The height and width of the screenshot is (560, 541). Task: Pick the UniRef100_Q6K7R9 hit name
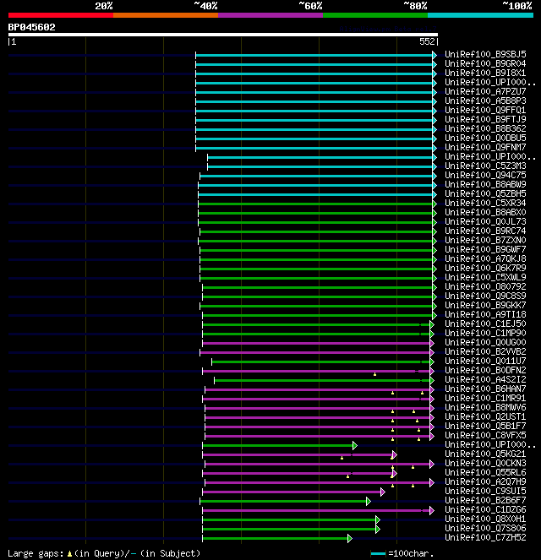click(485, 268)
